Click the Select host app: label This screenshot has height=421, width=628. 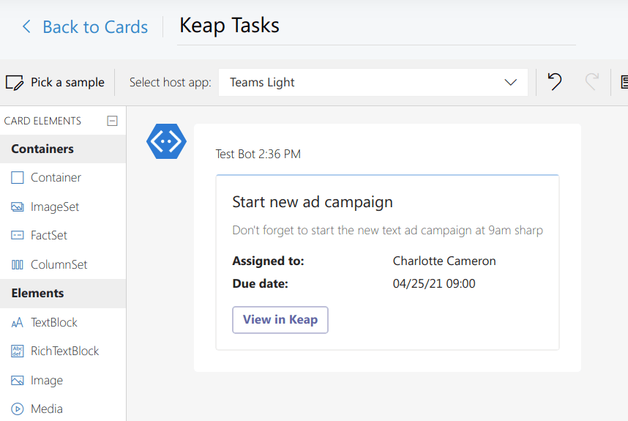171,83
